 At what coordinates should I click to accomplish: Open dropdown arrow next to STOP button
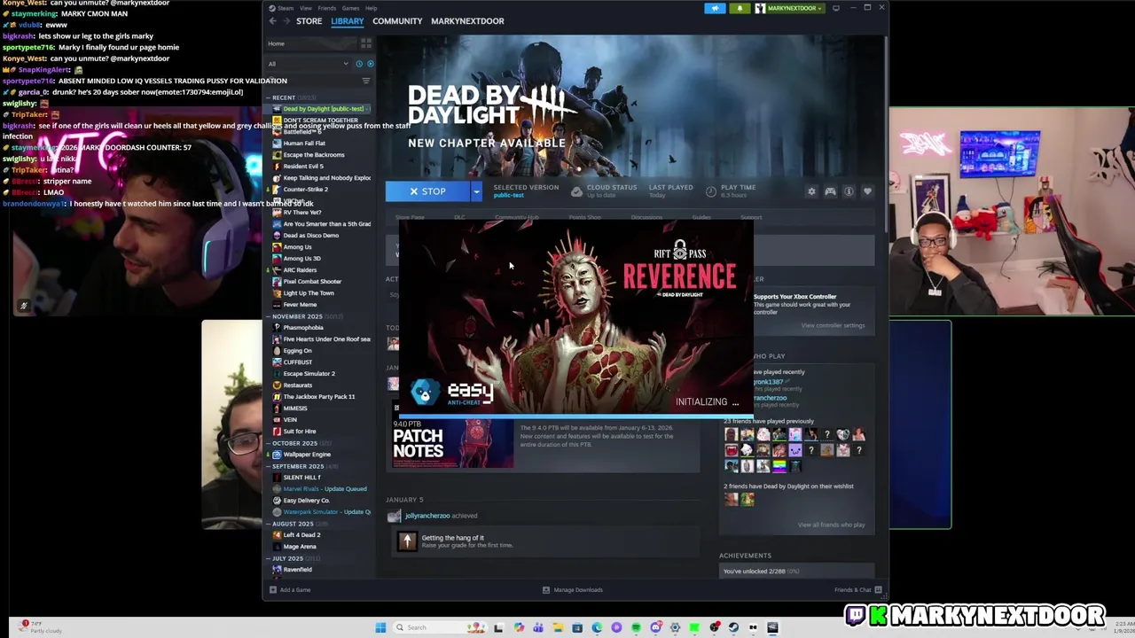(476, 191)
